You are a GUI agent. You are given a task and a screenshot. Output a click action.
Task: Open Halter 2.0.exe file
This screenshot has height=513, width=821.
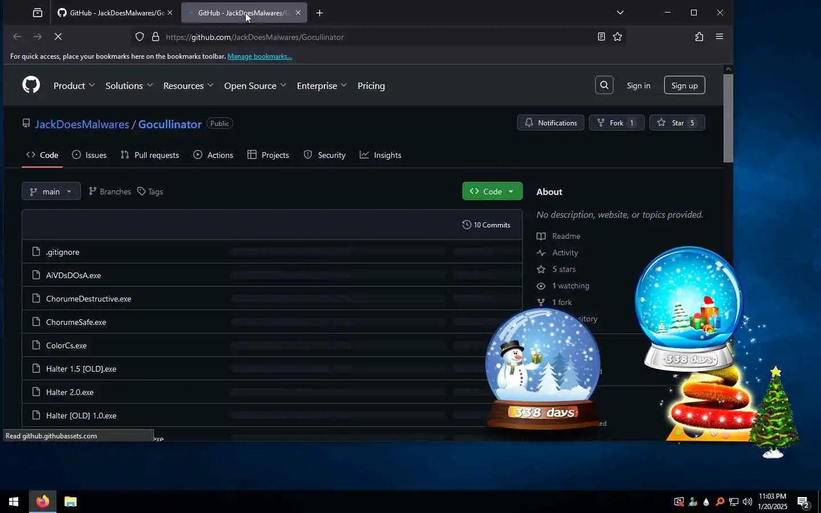click(70, 392)
